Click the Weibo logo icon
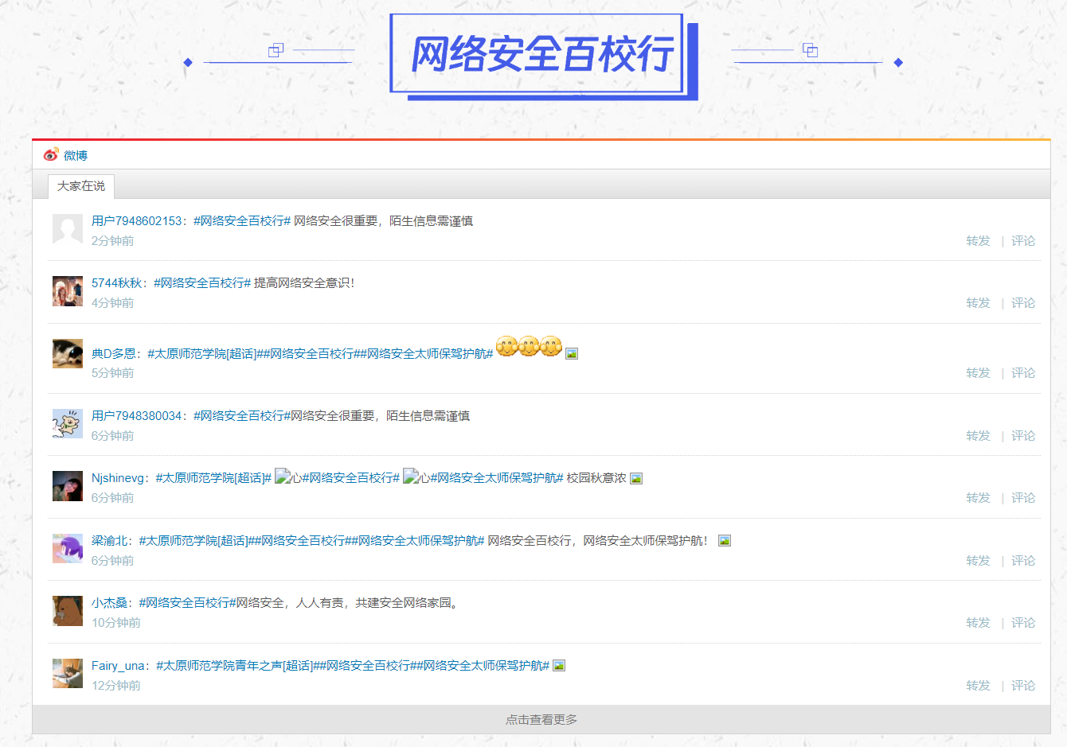 coord(52,154)
